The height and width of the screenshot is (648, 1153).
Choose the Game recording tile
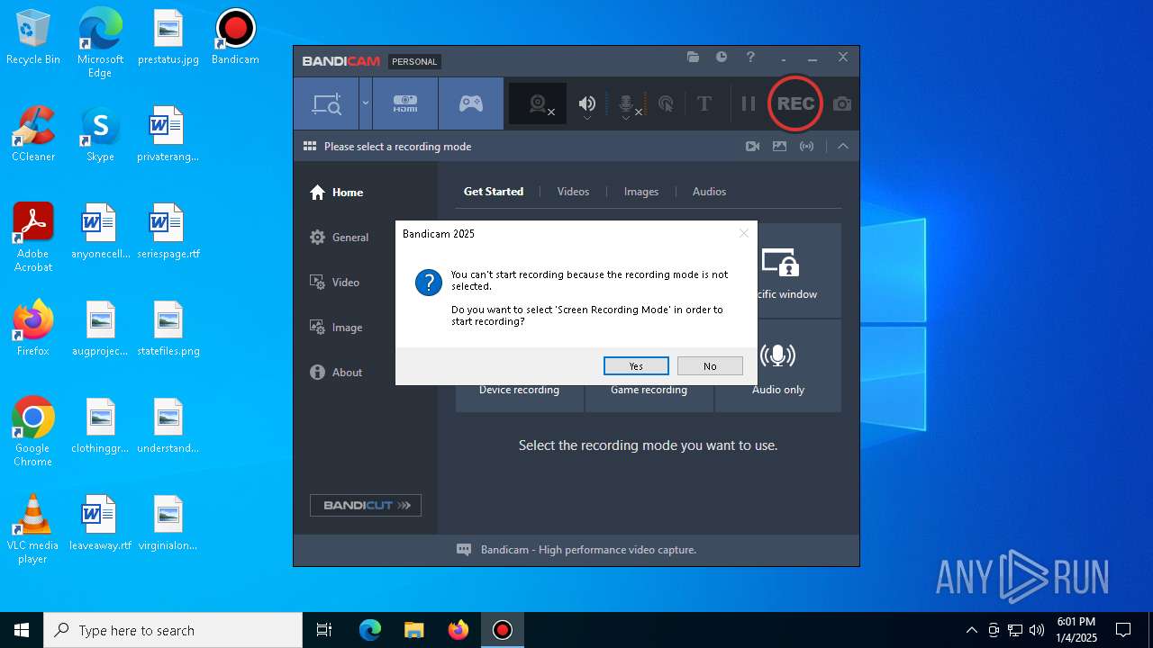[649, 398]
